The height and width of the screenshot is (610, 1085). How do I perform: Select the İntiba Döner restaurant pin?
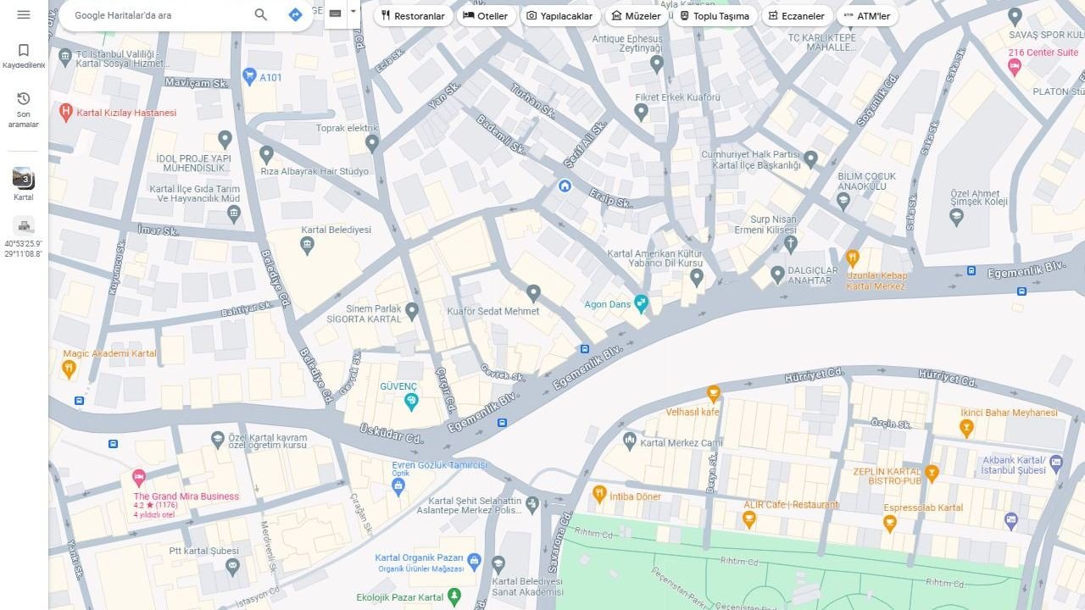pyautogui.click(x=599, y=493)
